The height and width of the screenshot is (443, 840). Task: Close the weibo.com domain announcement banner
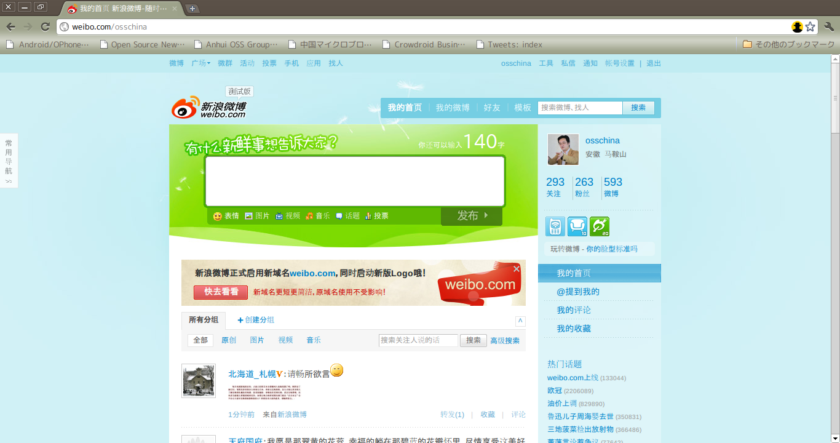517,269
